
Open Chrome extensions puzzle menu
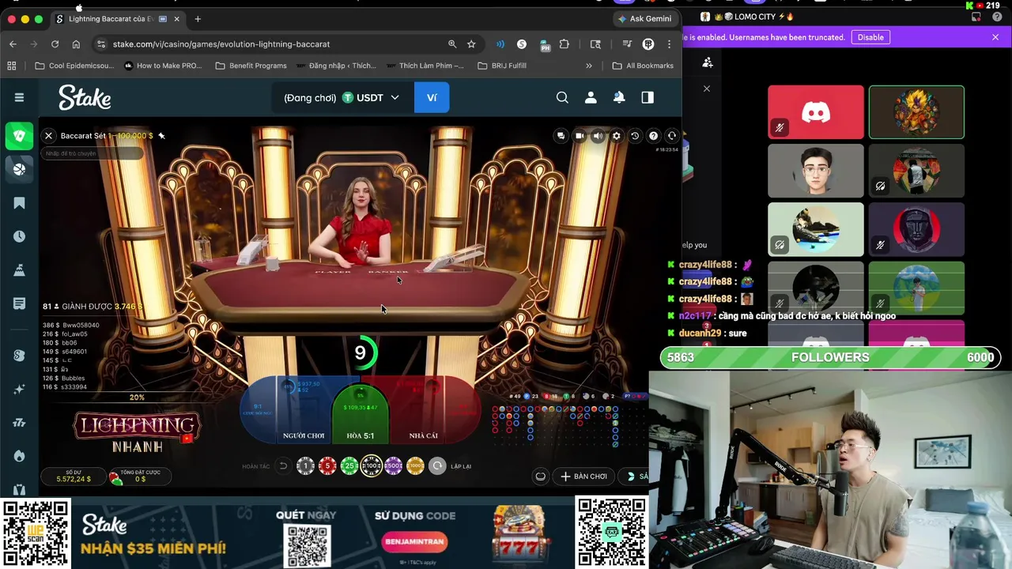564,44
